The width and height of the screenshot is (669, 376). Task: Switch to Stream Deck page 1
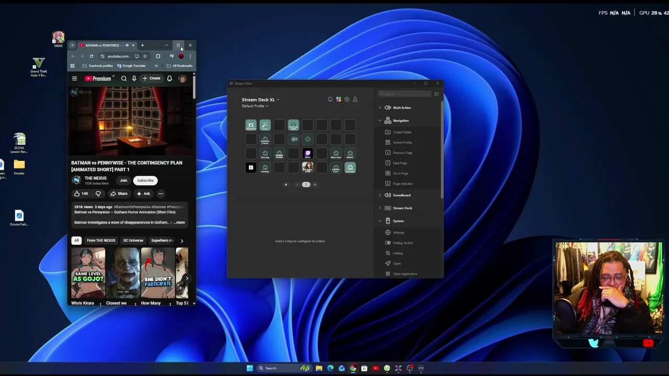pos(297,184)
